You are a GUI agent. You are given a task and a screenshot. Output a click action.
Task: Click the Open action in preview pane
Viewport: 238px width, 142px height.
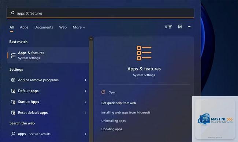coord(112,92)
